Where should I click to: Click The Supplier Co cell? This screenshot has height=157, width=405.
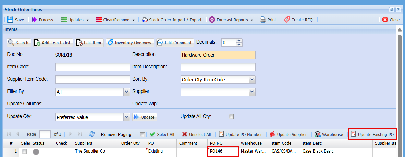click(x=94, y=151)
